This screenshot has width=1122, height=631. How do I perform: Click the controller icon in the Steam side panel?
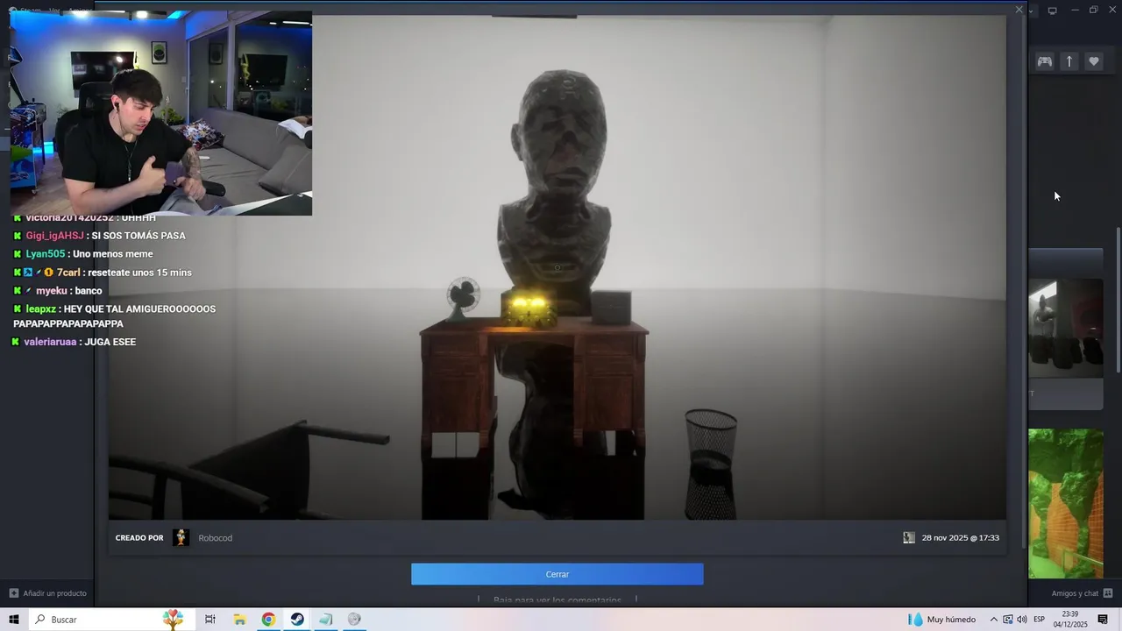[1045, 61]
